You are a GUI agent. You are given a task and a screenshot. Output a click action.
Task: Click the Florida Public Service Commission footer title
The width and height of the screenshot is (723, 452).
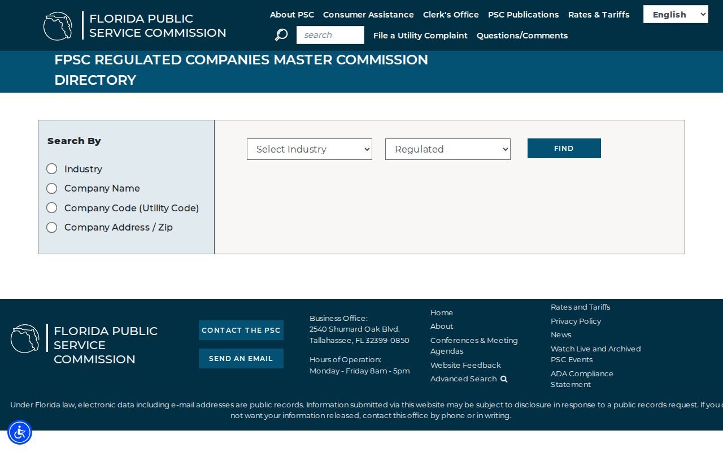(x=106, y=345)
